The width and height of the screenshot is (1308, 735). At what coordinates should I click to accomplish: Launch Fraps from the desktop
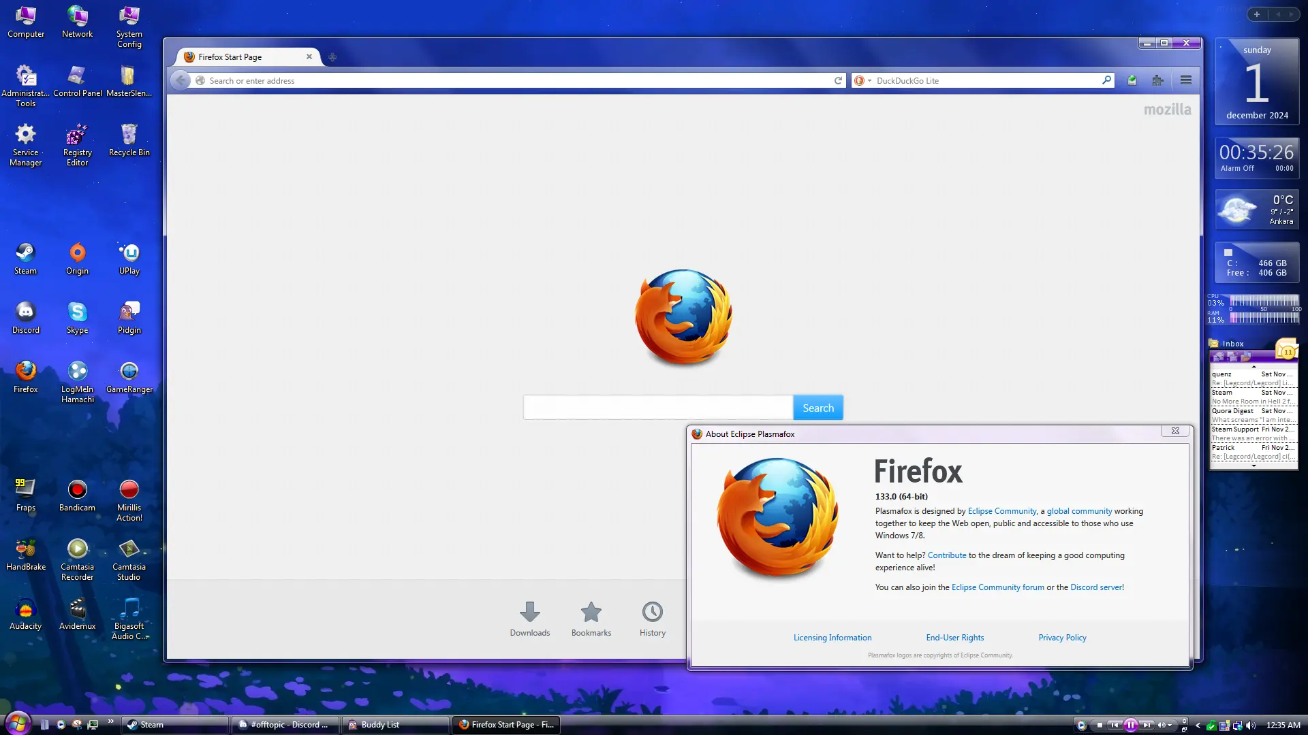(x=26, y=495)
